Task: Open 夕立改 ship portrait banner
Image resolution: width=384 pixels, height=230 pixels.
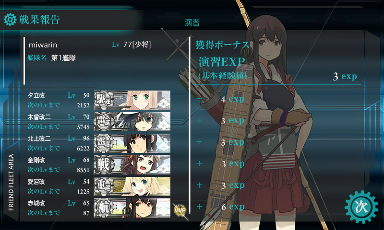Action: (132, 100)
